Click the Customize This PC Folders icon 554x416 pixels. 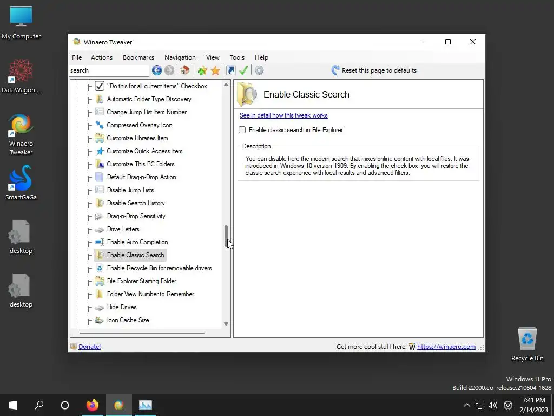click(x=100, y=164)
